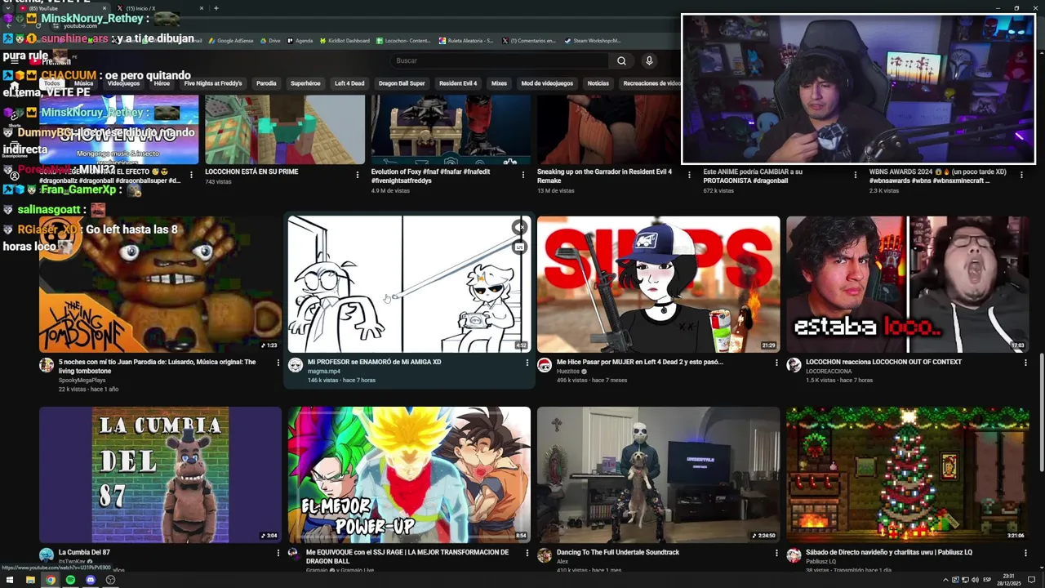Play EL MEJOR POWER-UP Dragon Ball thumbnail
The height and width of the screenshot is (588, 1045).
(409, 474)
